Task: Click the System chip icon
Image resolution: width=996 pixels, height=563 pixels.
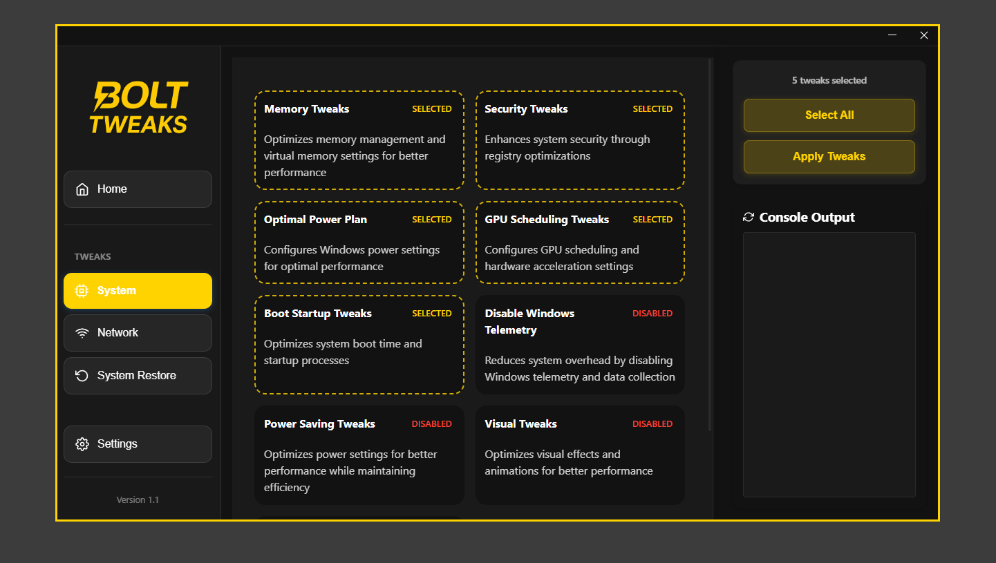Action: coord(82,291)
